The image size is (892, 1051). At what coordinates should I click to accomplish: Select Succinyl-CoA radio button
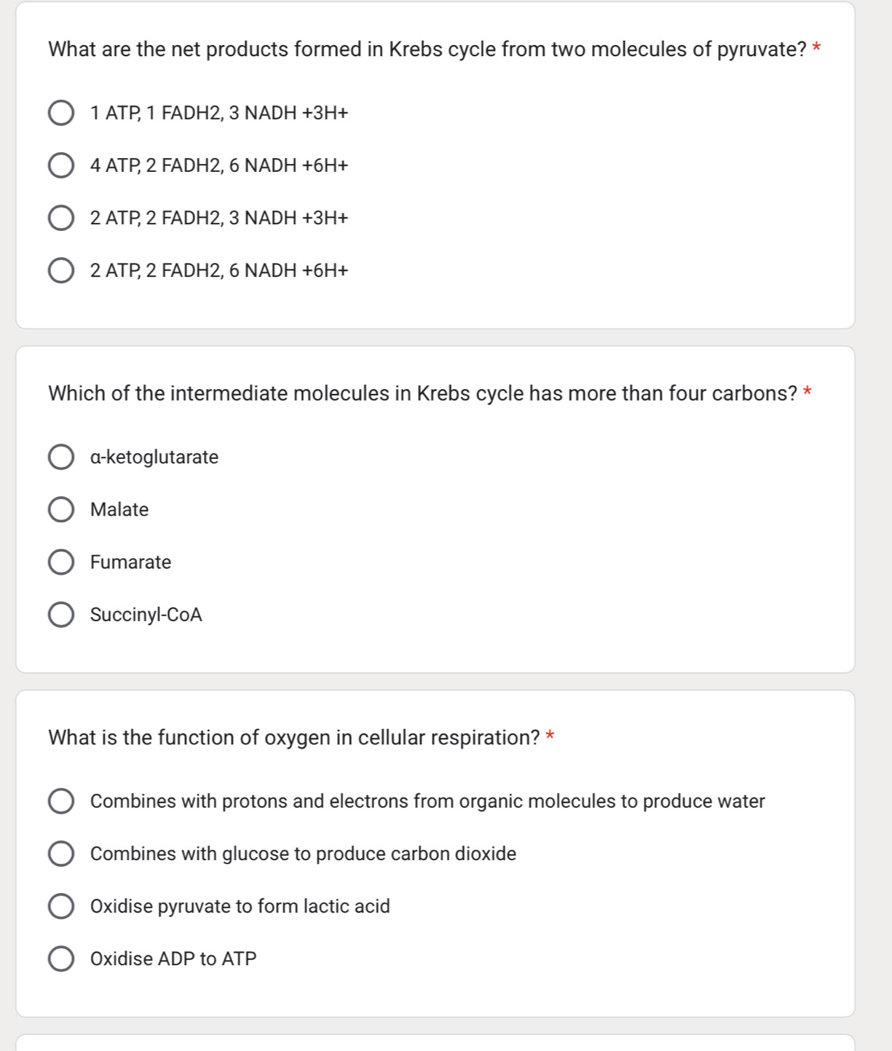click(61, 615)
